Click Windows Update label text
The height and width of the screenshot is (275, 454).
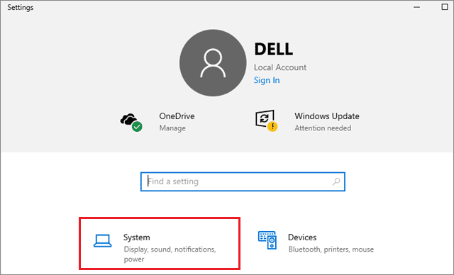pyautogui.click(x=327, y=116)
